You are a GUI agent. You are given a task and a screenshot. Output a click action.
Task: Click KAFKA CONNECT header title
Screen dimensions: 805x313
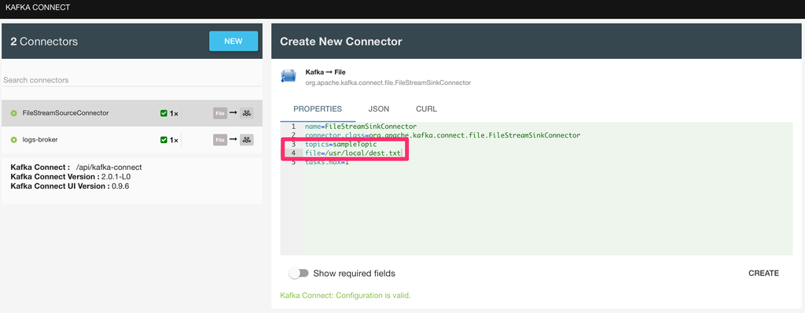point(38,8)
